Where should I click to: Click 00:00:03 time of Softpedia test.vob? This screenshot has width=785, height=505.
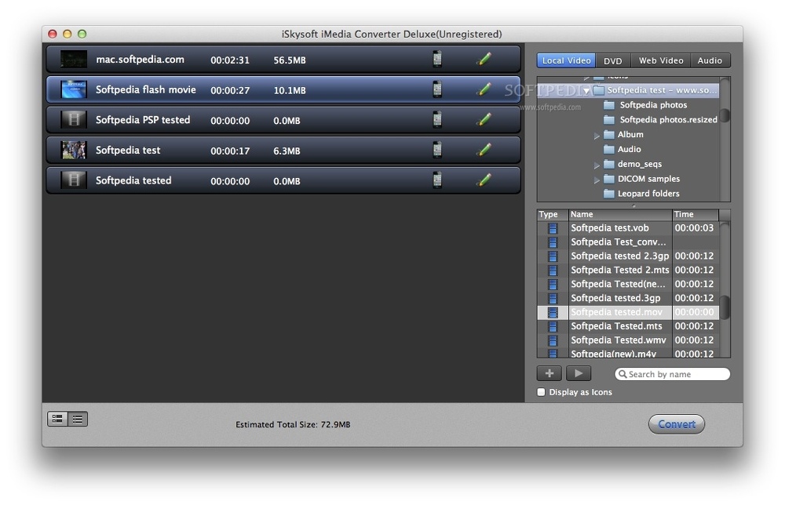(694, 228)
